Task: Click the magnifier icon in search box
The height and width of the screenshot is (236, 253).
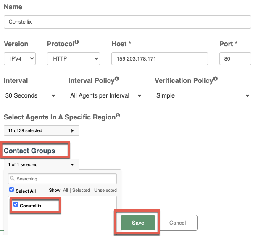Action: [12, 178]
